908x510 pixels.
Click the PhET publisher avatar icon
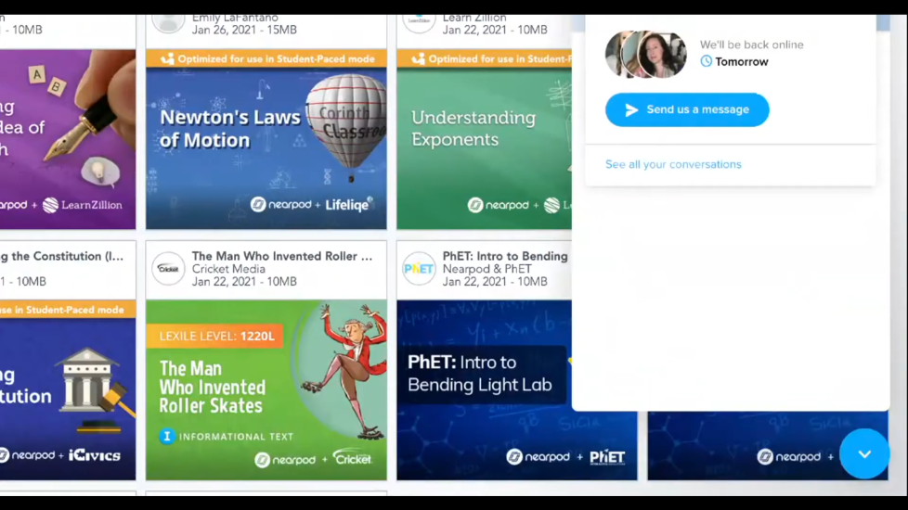(x=420, y=268)
